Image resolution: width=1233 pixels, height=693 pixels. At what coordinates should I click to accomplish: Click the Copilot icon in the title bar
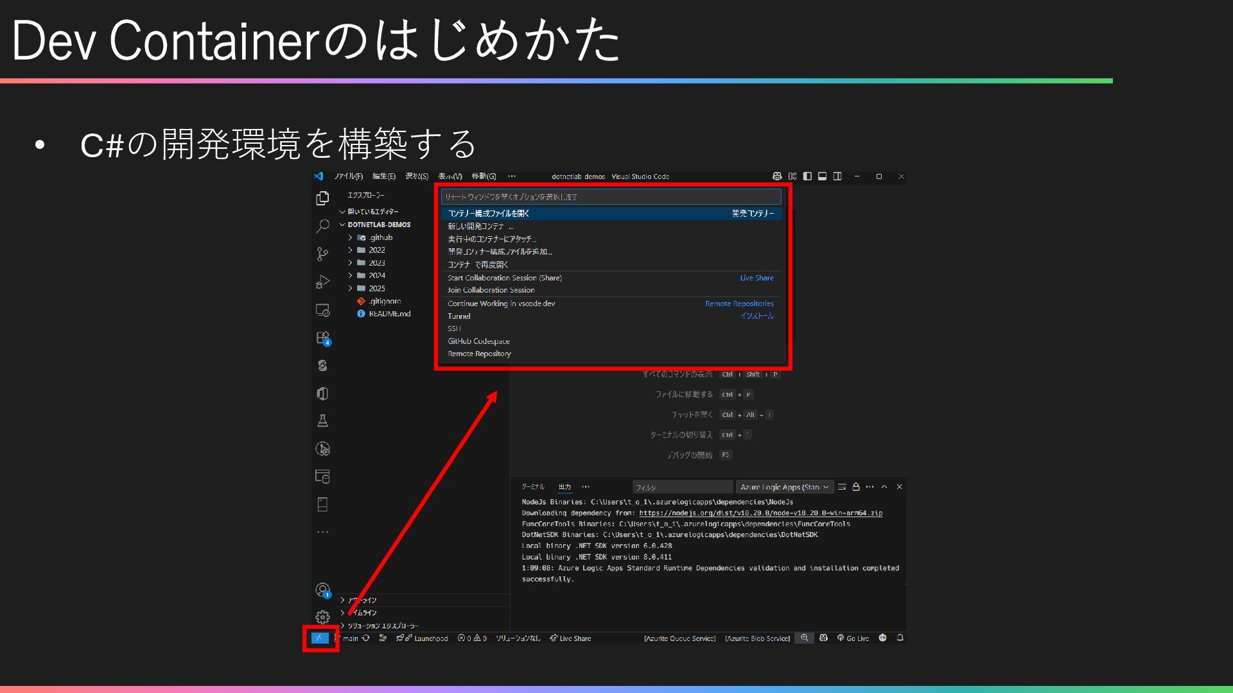click(x=777, y=176)
